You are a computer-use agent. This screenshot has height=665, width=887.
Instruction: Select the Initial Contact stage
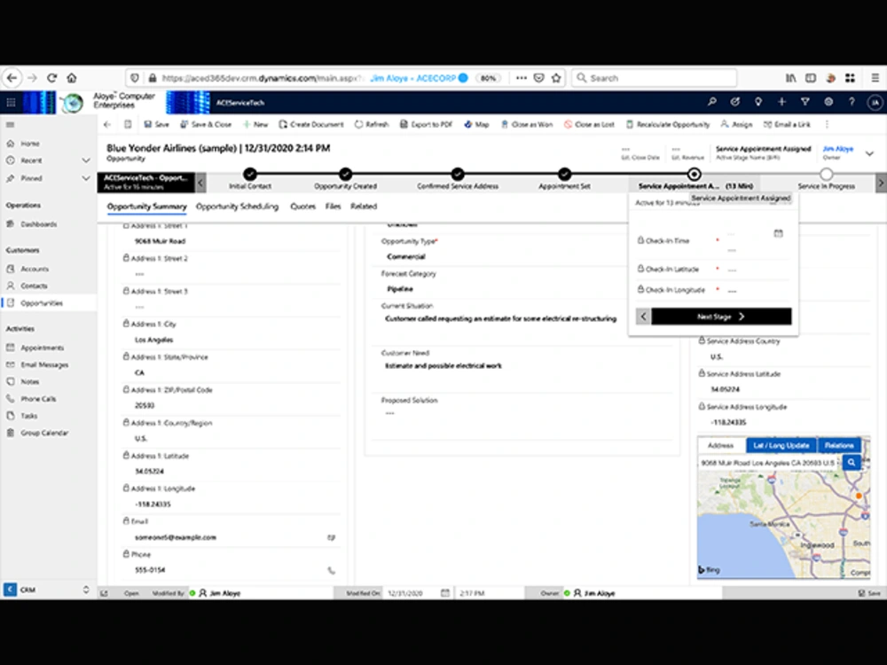[x=250, y=174]
